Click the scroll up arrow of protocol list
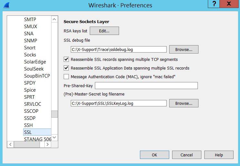The width and height of the screenshot is (240, 166). (54, 19)
